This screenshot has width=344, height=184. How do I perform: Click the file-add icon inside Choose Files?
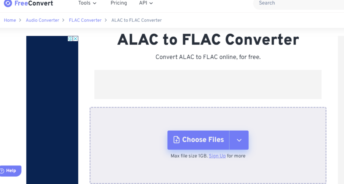pyautogui.click(x=176, y=140)
